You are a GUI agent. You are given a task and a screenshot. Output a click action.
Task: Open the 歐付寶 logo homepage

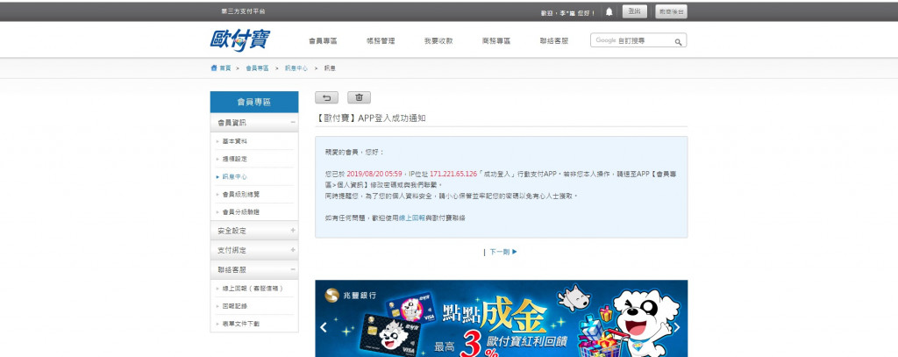(x=240, y=40)
